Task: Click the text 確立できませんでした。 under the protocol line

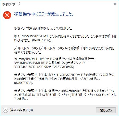Action: click(x=28, y=52)
